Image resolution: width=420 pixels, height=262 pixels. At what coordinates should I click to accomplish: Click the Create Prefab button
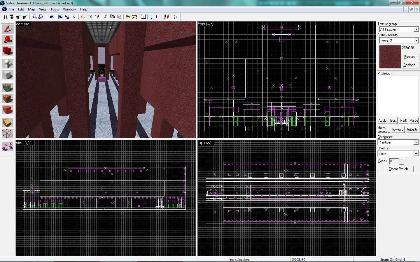[x=398, y=169]
